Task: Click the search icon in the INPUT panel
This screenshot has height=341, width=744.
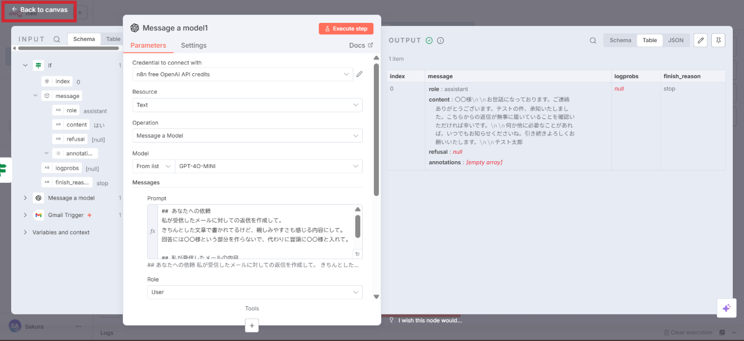Action: tap(57, 39)
